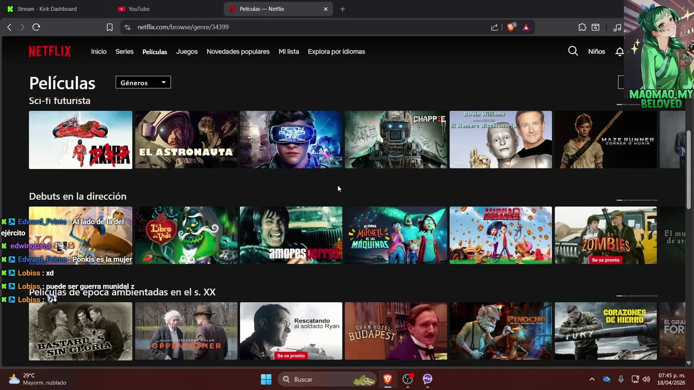Open Corazones de Hierro thumbnail
Viewport: 694px width, 390px height.
click(x=606, y=331)
